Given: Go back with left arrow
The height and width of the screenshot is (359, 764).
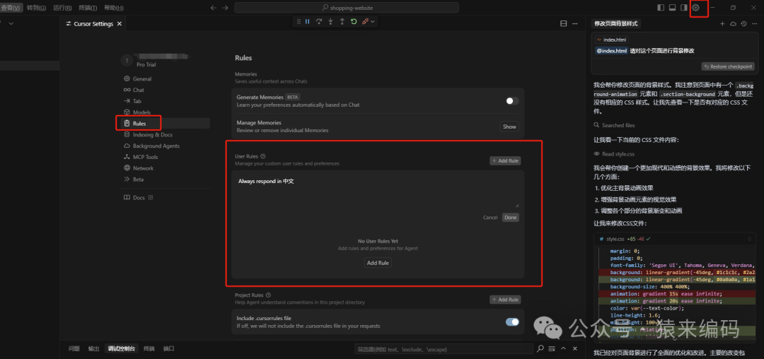Looking at the screenshot, I should tap(213, 8).
